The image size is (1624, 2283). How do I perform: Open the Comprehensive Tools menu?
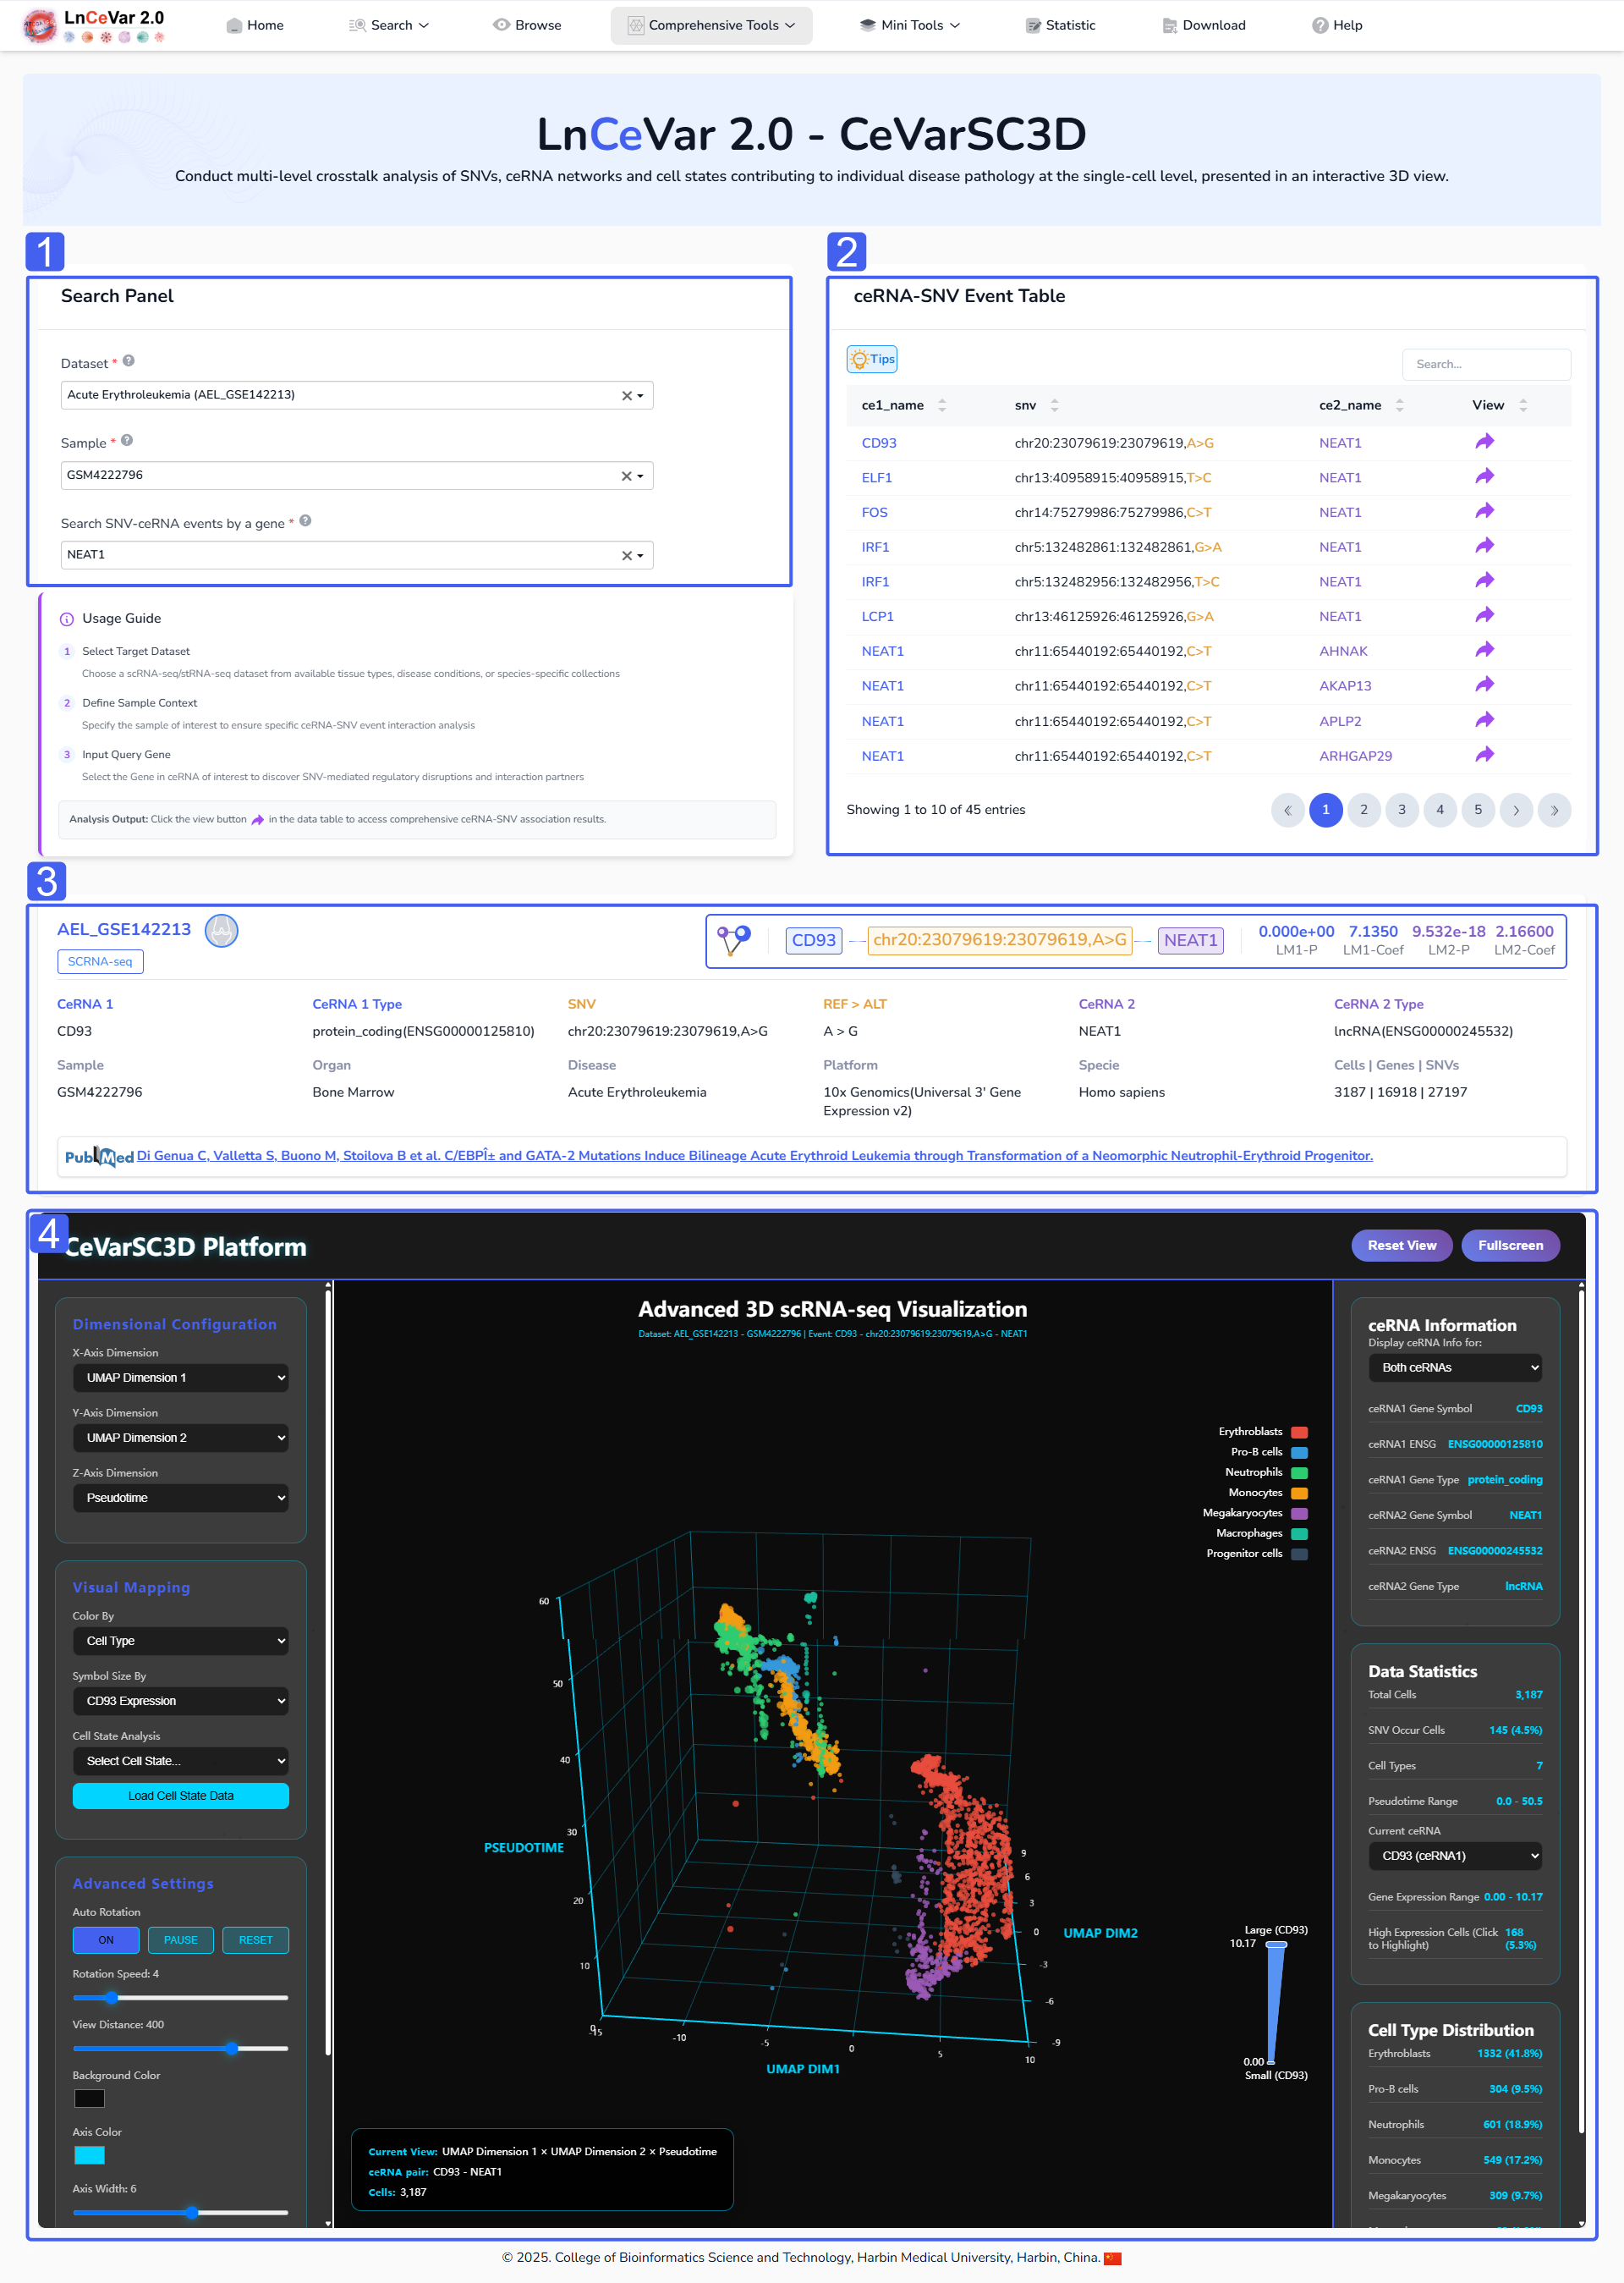pyautogui.click(x=711, y=25)
